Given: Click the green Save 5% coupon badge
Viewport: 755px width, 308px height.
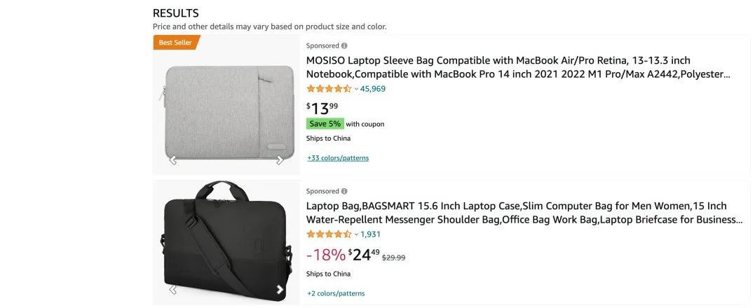Looking at the screenshot, I should 325,124.
